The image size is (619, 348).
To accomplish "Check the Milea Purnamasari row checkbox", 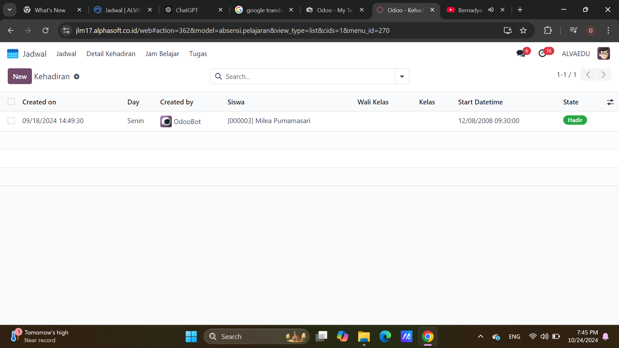I will pyautogui.click(x=11, y=121).
